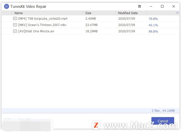
Task: Click the collapse chevron in the column header
Action: coord(177,13)
